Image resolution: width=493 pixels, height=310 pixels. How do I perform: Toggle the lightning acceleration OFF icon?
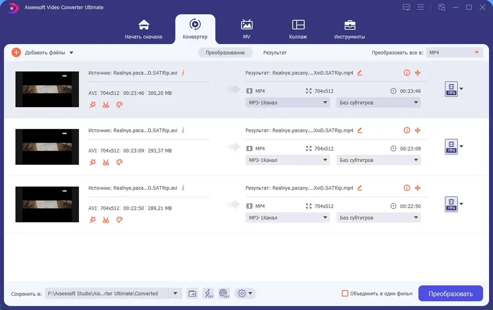click(x=209, y=294)
